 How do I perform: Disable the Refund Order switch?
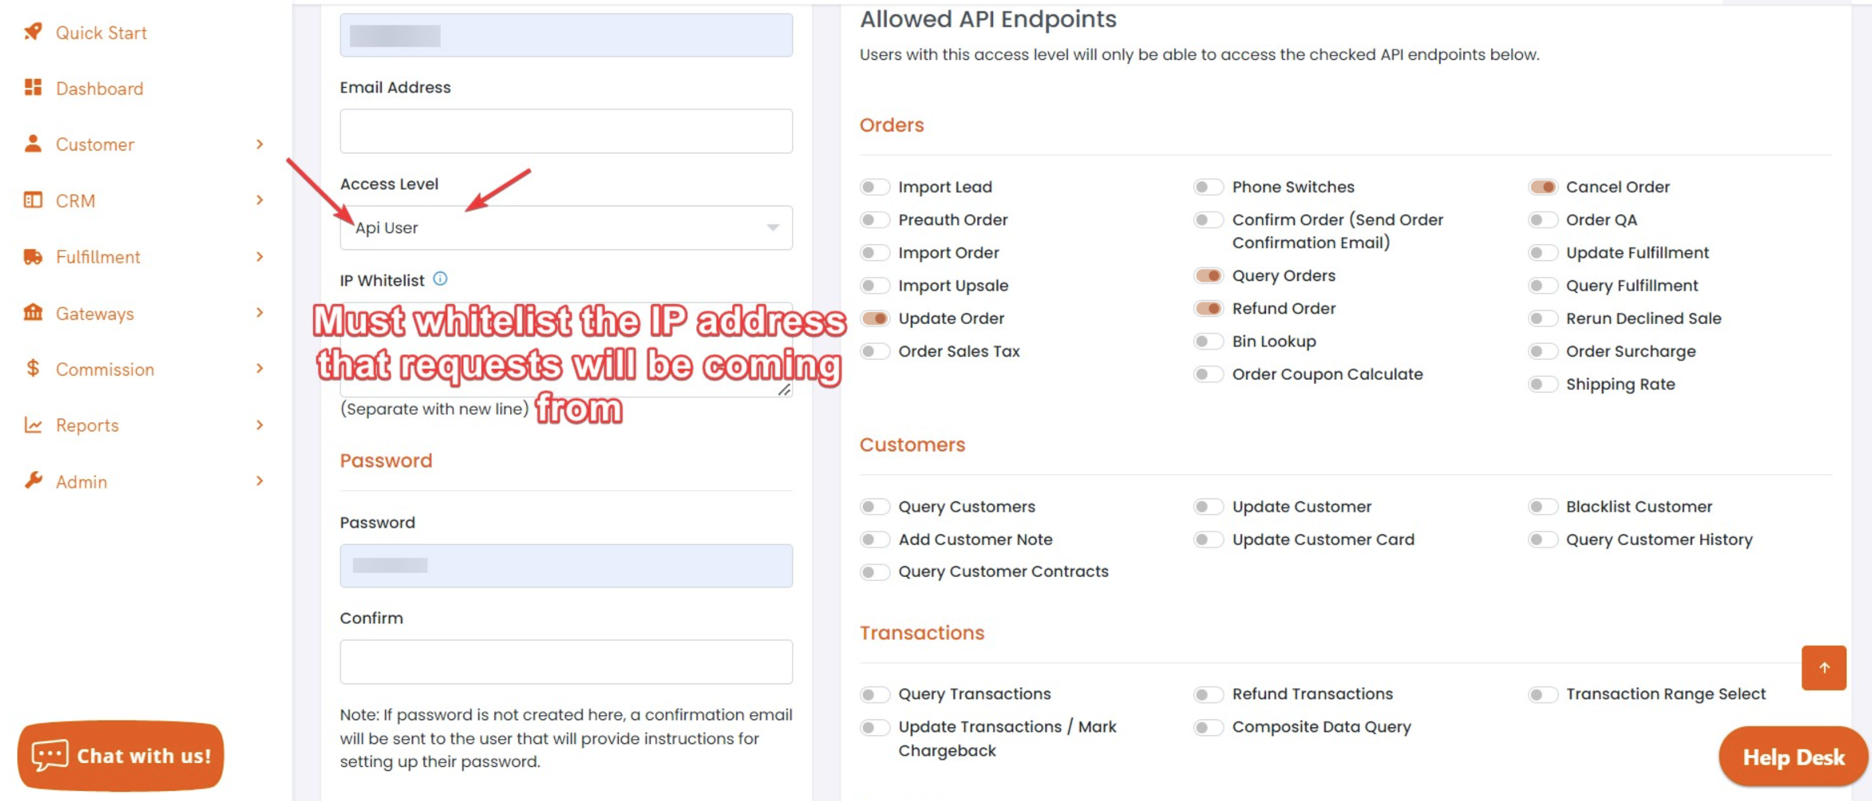1208,308
